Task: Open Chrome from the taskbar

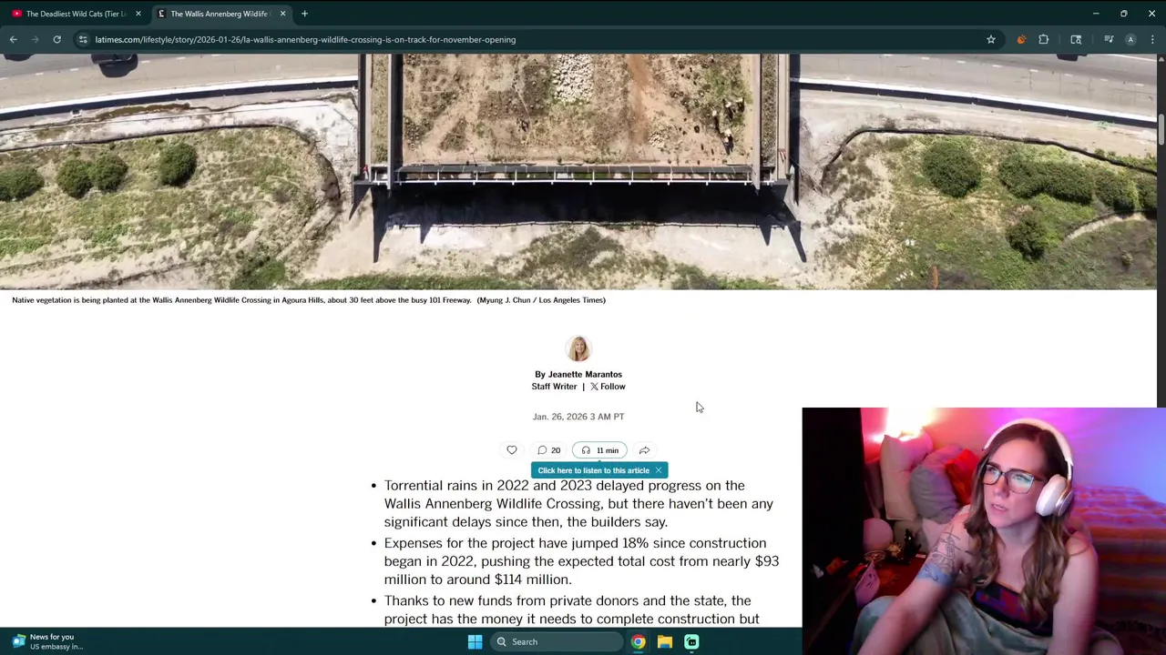Action: pos(638,641)
